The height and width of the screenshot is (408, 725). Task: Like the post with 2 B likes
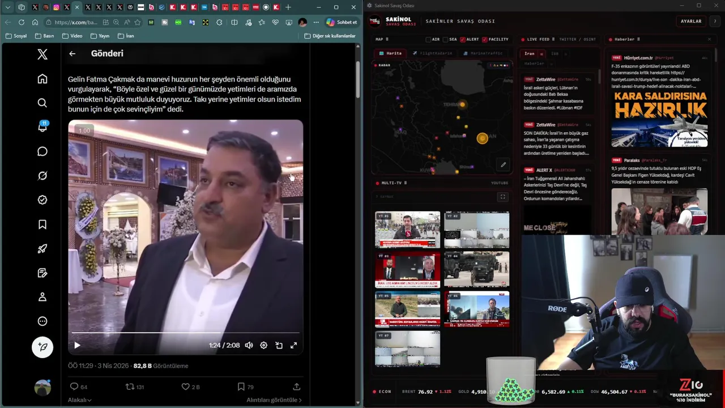tap(190, 387)
